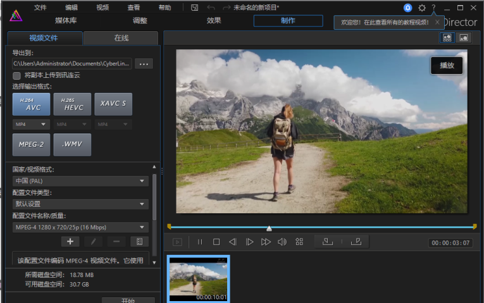This screenshot has height=303, width=484.
Task: Set the mark-in point icon
Action: 328,242
